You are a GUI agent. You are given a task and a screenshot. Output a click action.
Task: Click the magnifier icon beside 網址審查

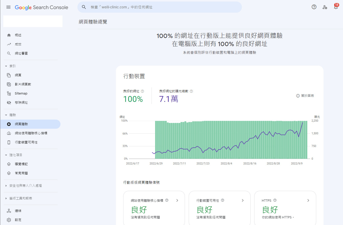tap(9, 53)
